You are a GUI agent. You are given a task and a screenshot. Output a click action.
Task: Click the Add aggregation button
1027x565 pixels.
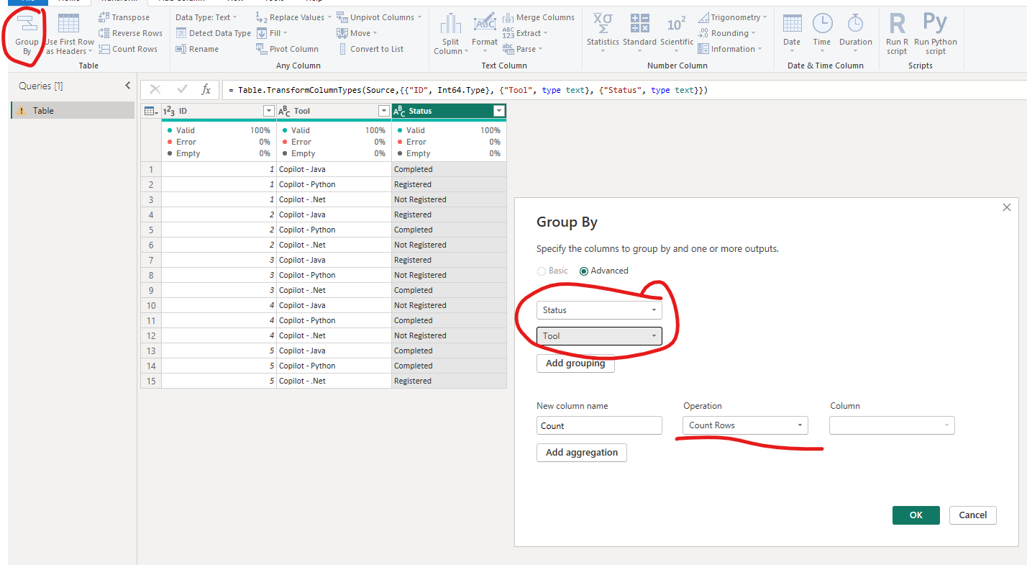click(582, 453)
